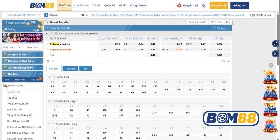
Task: Switch to the Bảng Cược tab
Action: [33, 47]
